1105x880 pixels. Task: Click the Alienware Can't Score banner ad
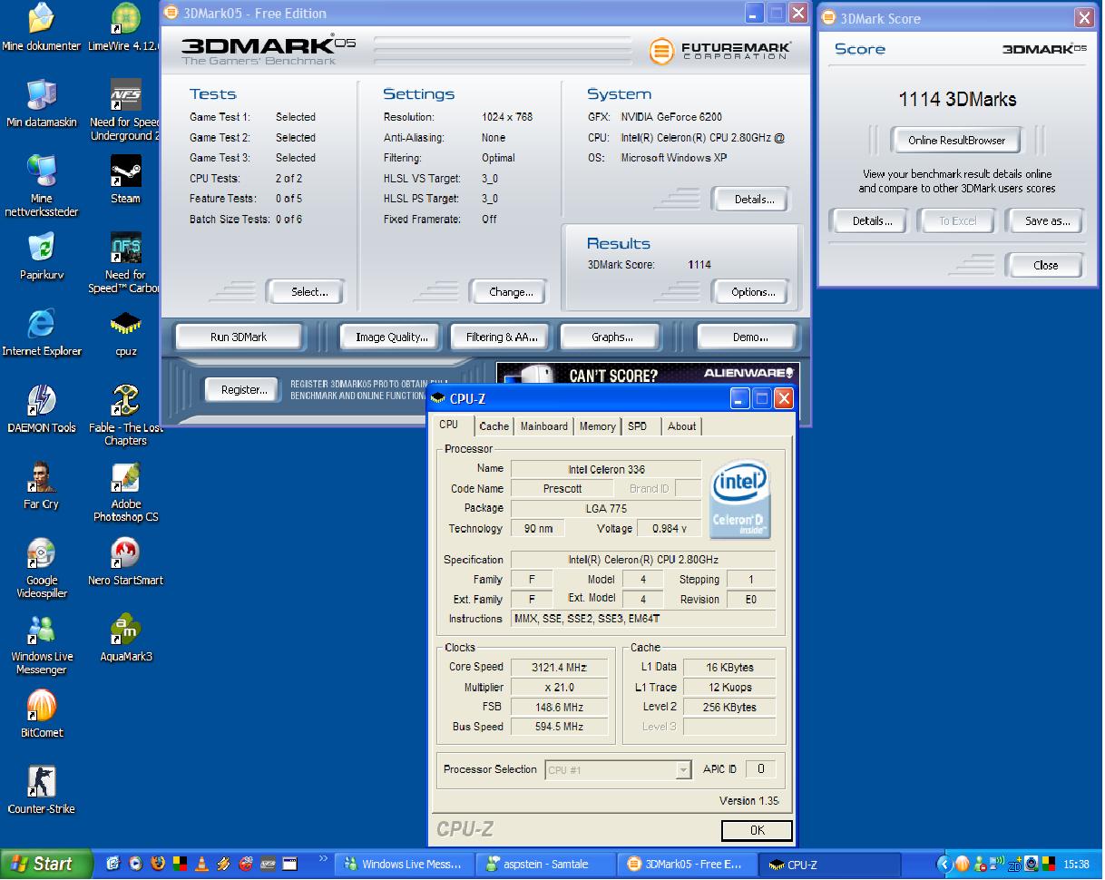point(648,374)
